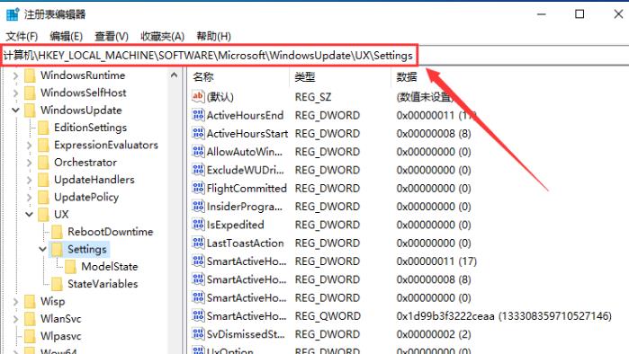Screen dimensions: 629x354
Task: Open the 编辑(E) menu
Action: tap(67, 37)
